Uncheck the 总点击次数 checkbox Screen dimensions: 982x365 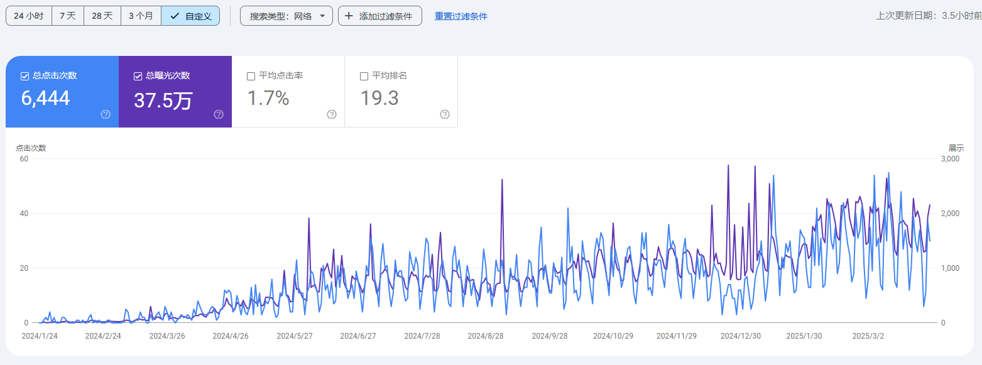25,76
